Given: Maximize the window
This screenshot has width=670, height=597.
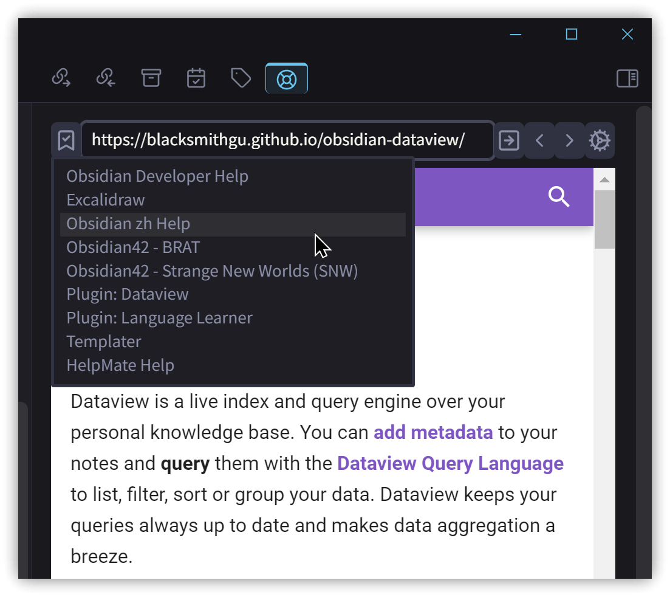Looking at the screenshot, I should coord(572,34).
